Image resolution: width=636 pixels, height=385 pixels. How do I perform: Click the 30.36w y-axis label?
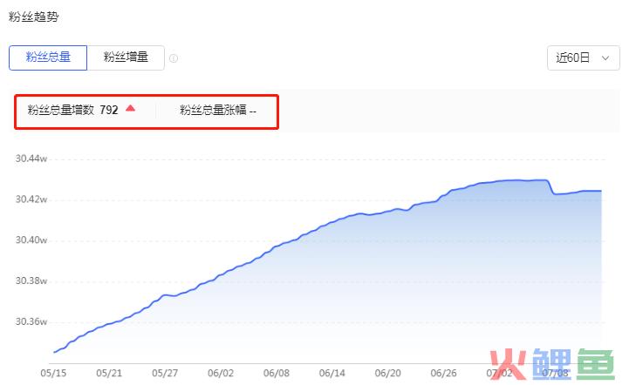click(31, 321)
